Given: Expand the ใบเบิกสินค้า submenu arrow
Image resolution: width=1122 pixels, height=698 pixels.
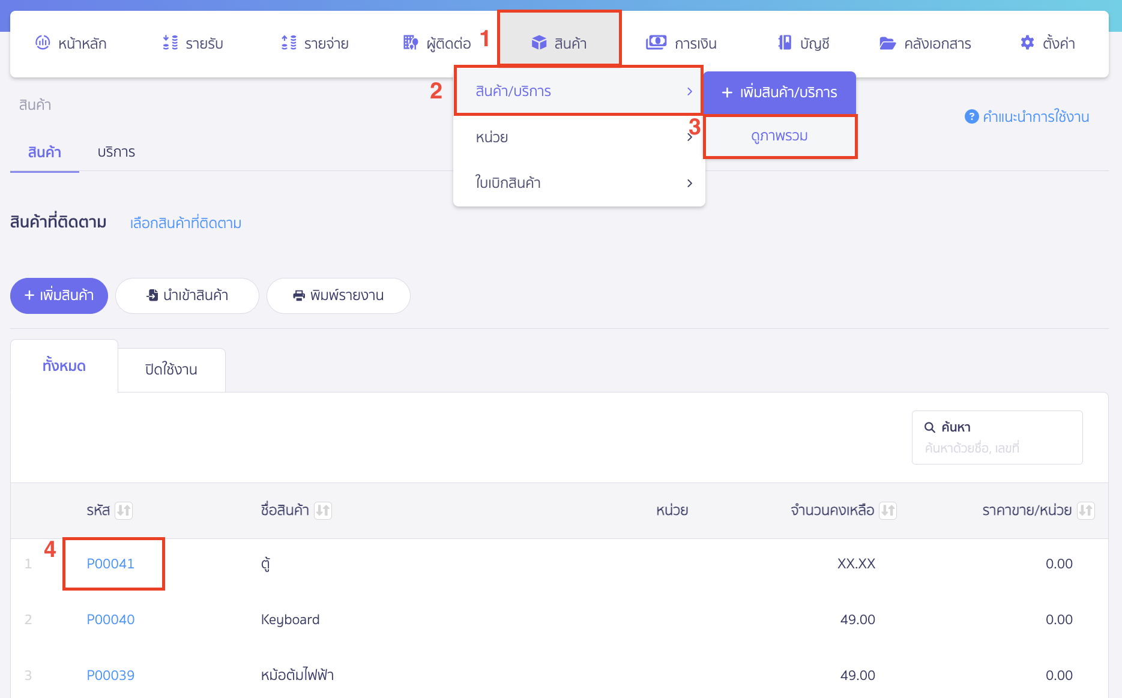Looking at the screenshot, I should (x=689, y=183).
